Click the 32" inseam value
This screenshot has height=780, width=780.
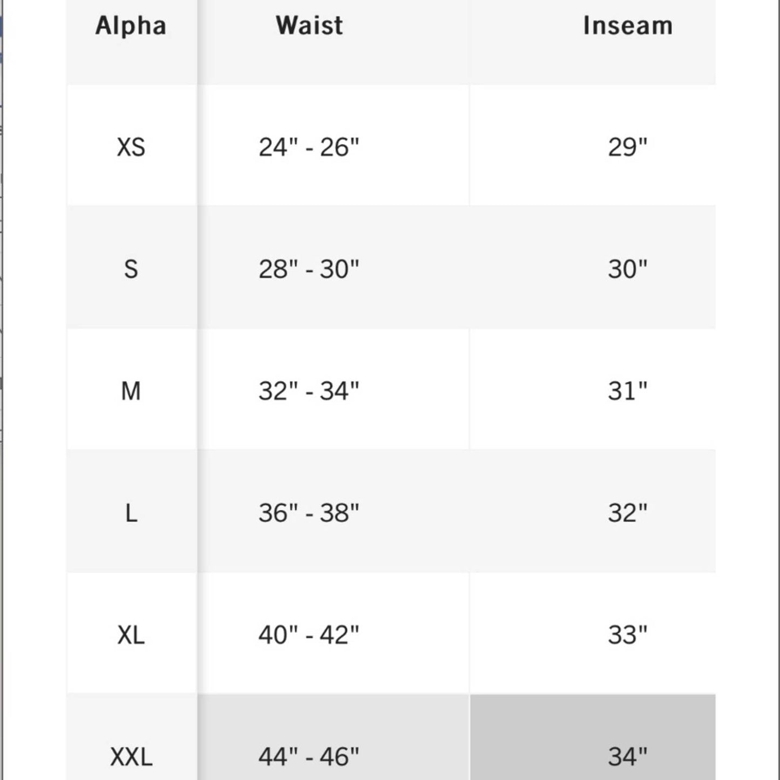click(627, 513)
